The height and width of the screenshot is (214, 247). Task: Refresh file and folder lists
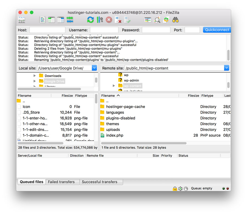[90, 20]
